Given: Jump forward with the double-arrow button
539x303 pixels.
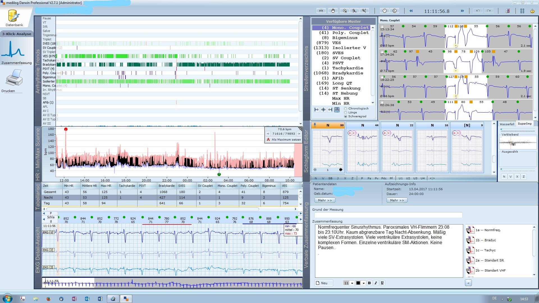Looking at the screenshot, I should [x=462, y=11].
